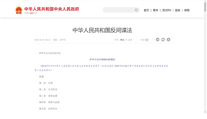Open the 邮箱 mailbox link
The width and height of the screenshot is (207, 119).
point(187,10)
